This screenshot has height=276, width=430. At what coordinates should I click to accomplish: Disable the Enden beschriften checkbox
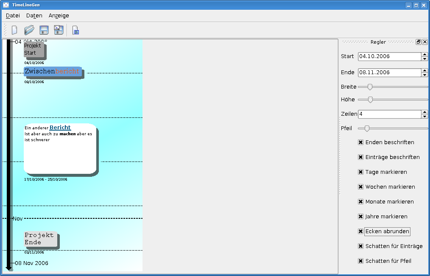(361, 142)
